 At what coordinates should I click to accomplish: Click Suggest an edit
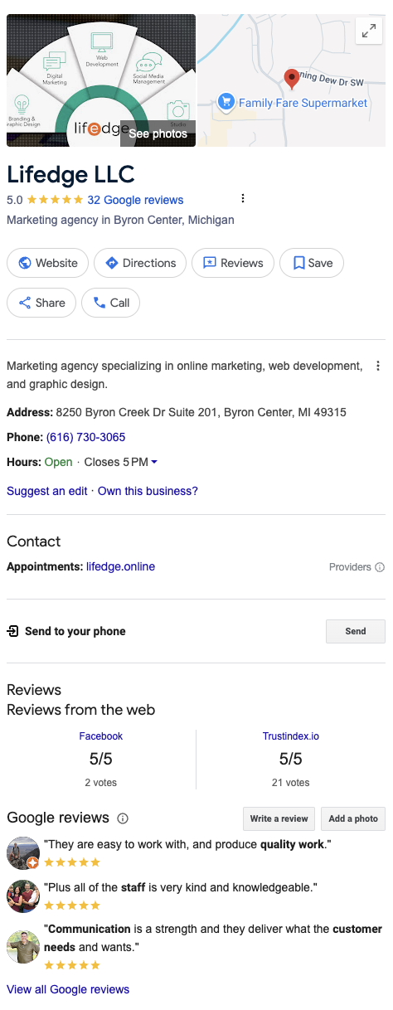(47, 491)
